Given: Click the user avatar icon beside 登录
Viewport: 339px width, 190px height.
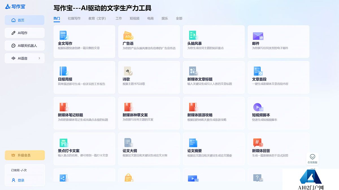Looking at the screenshot, I should tap(13, 180).
